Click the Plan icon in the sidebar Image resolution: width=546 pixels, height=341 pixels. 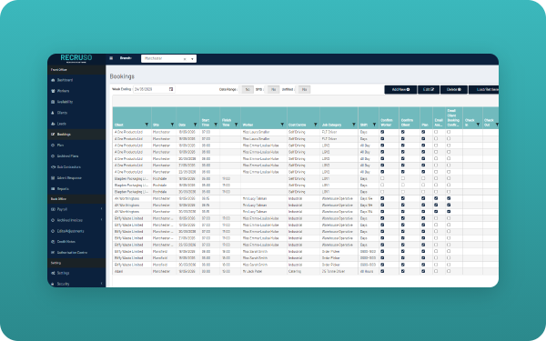click(53, 145)
